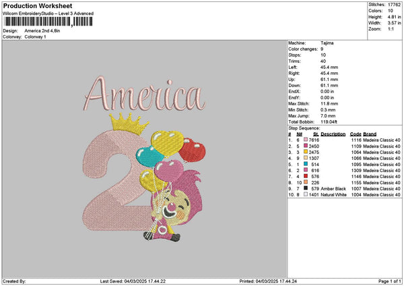Click the red swatch for code 1146

[306, 176]
